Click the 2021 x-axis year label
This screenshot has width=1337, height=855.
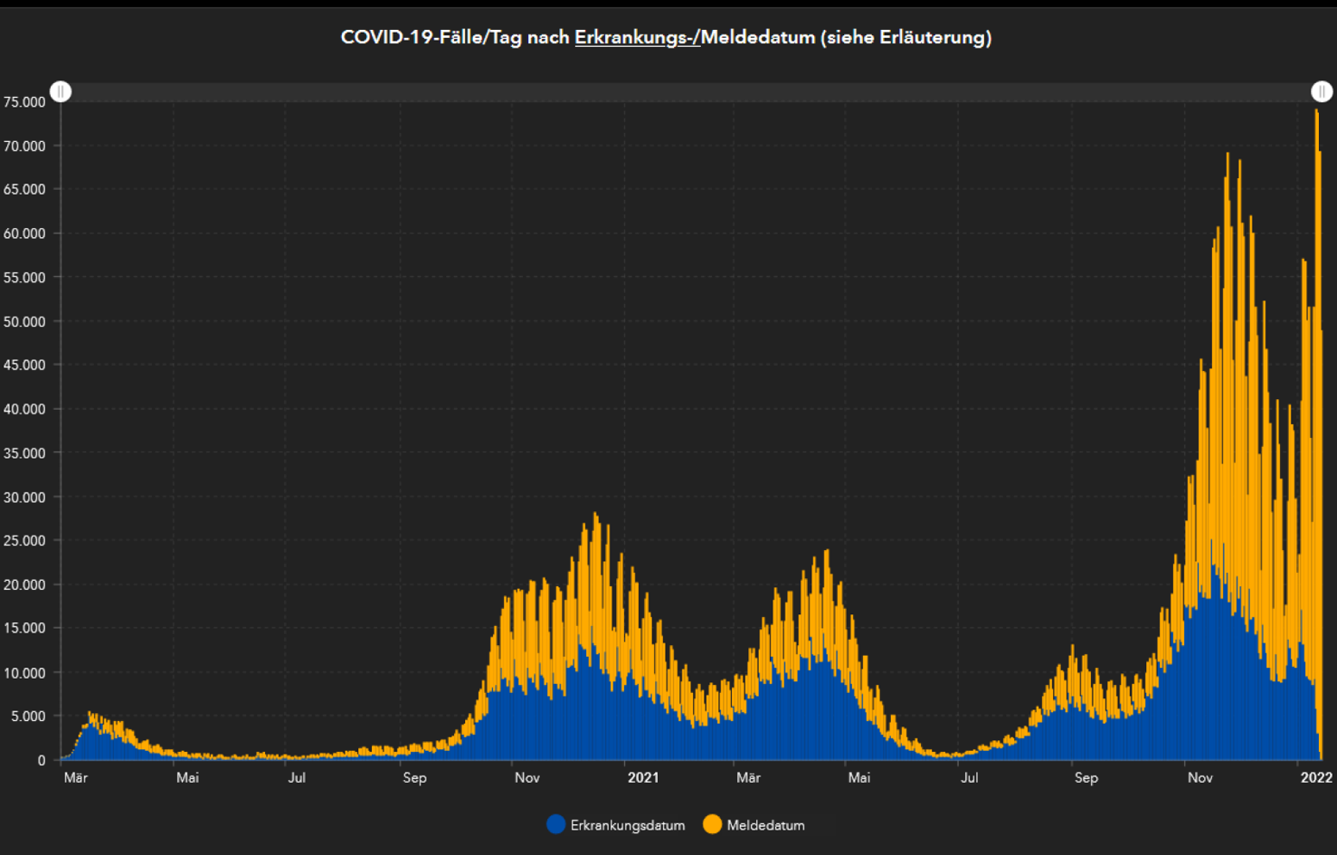(643, 777)
